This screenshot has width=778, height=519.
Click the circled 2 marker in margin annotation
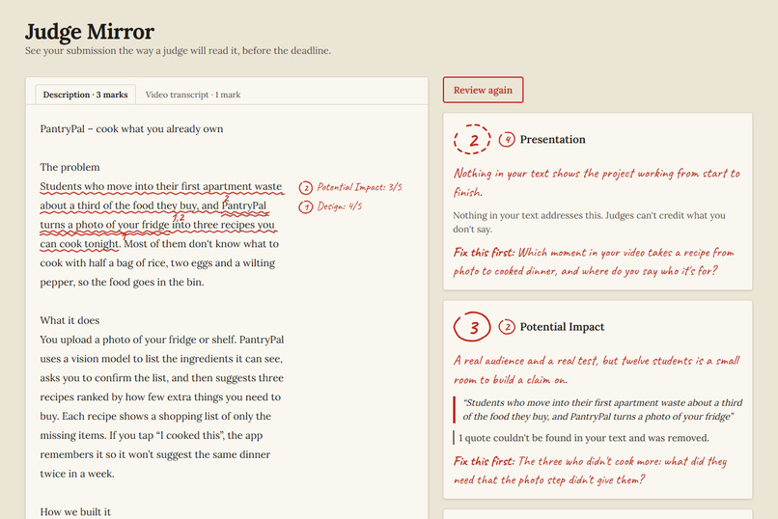pyautogui.click(x=306, y=188)
